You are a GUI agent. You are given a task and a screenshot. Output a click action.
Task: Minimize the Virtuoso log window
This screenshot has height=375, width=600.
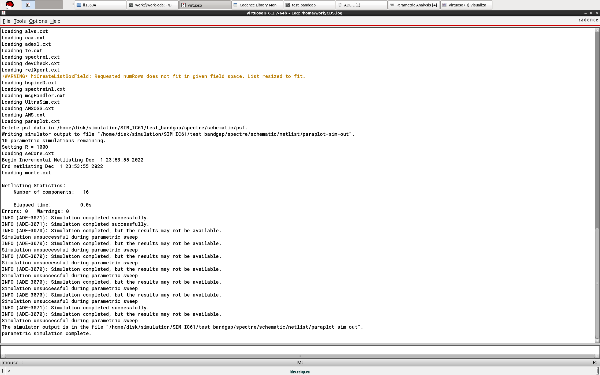[x=585, y=13]
